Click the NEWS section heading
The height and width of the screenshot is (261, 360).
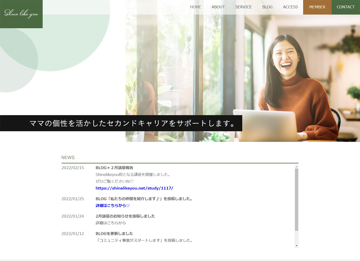pyautogui.click(x=68, y=157)
